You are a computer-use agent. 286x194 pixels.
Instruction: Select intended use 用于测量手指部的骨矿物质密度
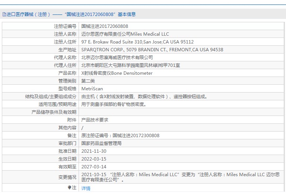point(114,104)
